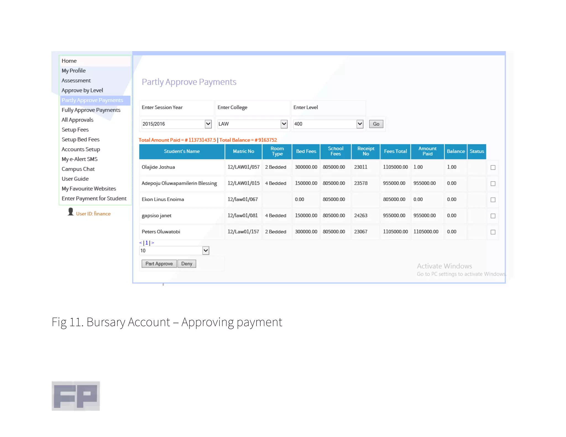Go to next page arrow link

(153, 243)
